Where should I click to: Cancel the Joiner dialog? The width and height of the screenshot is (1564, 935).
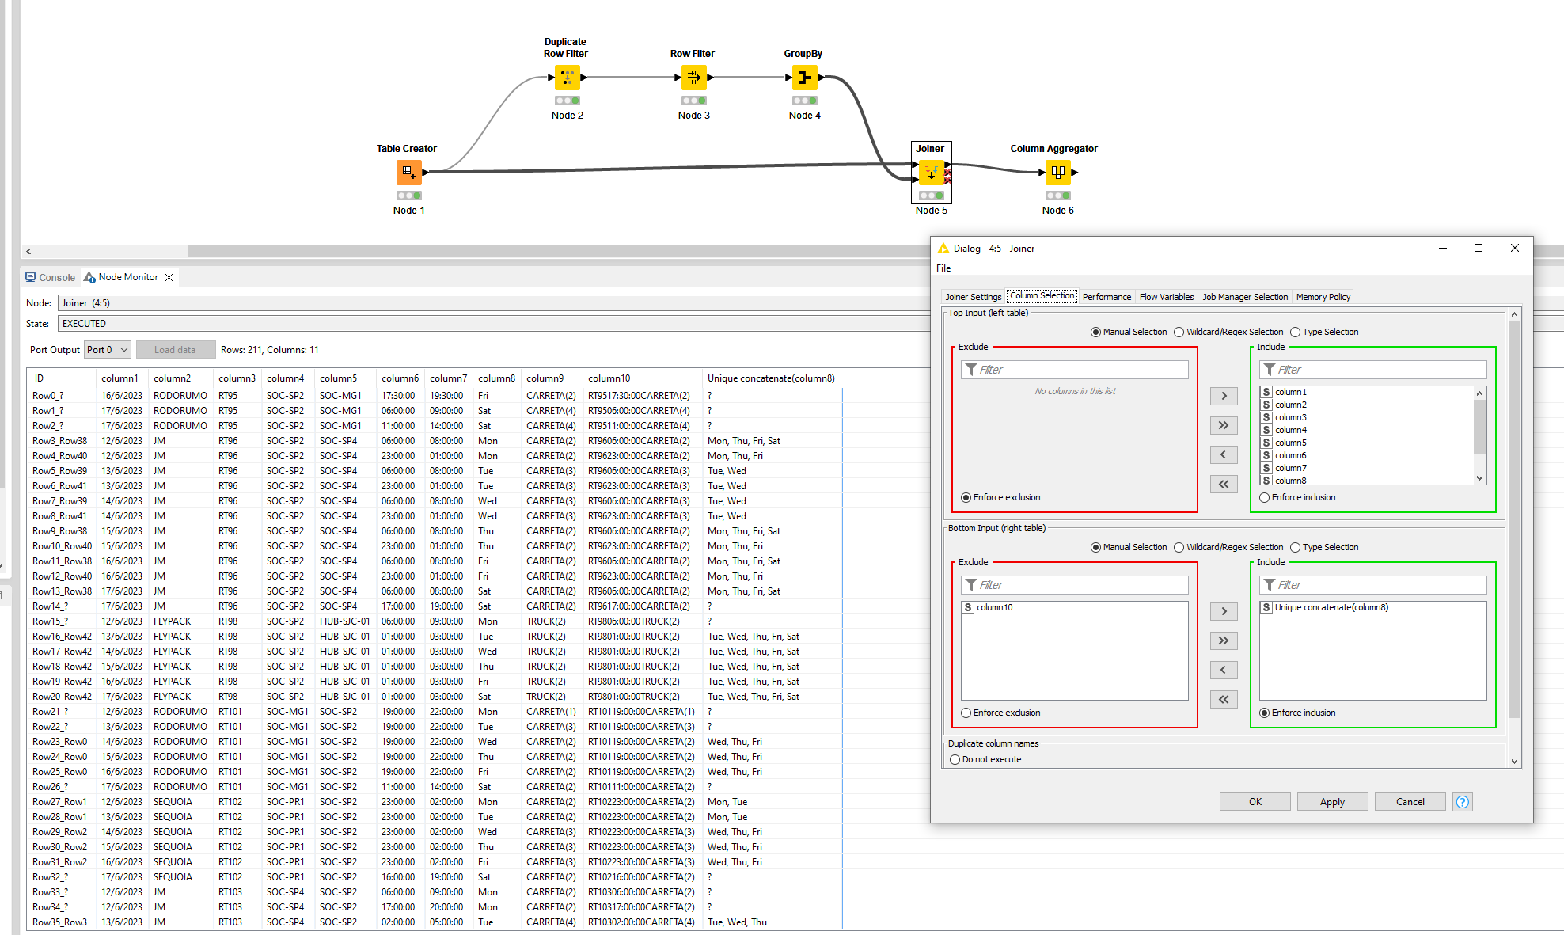coord(1410,802)
